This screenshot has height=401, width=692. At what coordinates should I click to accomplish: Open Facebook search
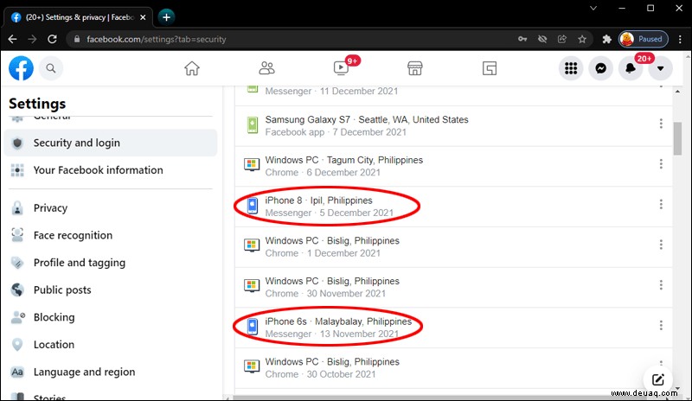pos(51,68)
